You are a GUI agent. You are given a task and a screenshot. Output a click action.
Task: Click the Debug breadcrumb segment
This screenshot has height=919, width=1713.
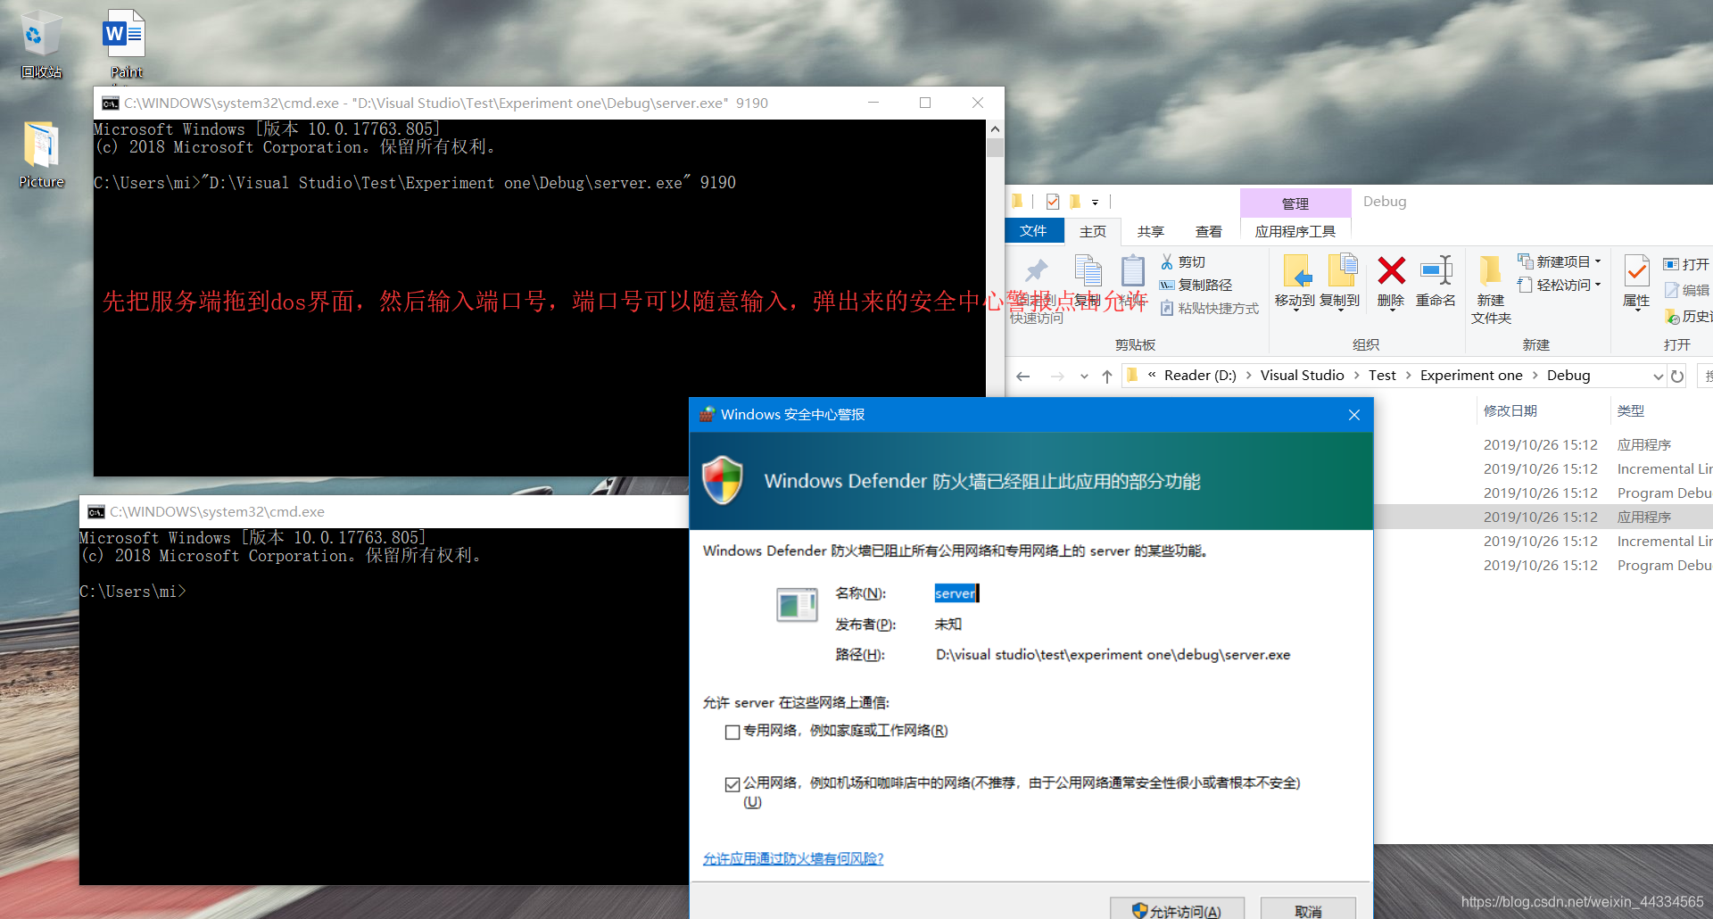pyautogui.click(x=1568, y=376)
